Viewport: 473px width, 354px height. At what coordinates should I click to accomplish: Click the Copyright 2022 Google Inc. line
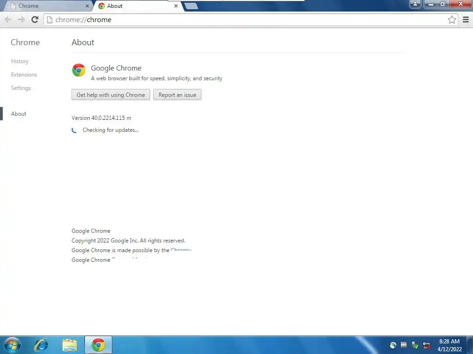tap(128, 241)
